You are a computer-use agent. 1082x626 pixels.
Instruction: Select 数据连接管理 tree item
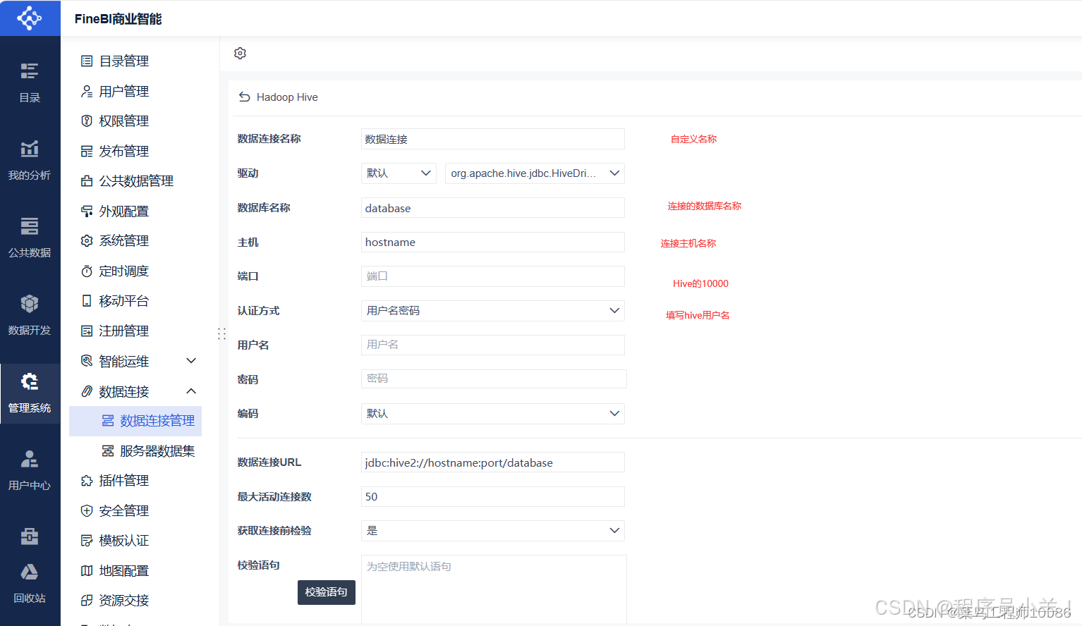coord(135,421)
